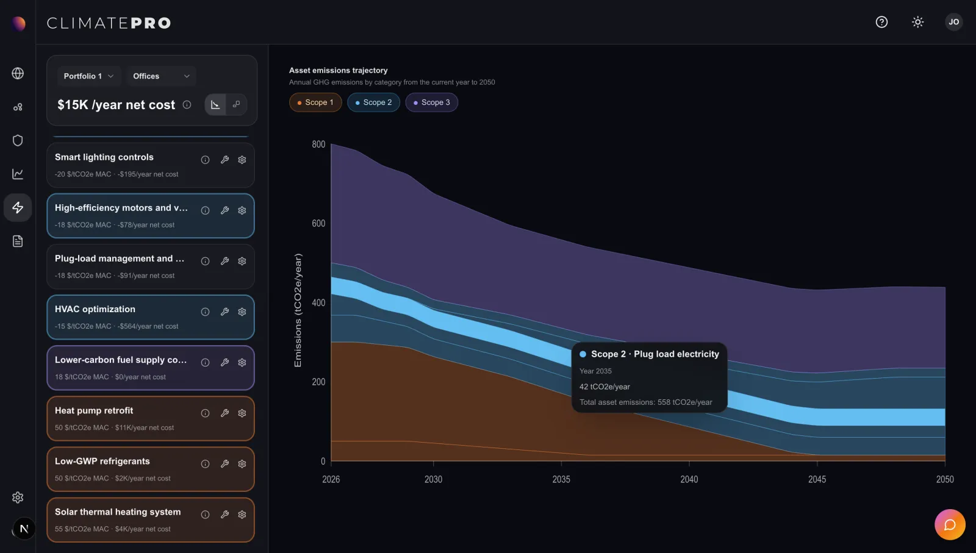Open the globe map view in sidebar
The image size is (976, 553).
coord(18,73)
